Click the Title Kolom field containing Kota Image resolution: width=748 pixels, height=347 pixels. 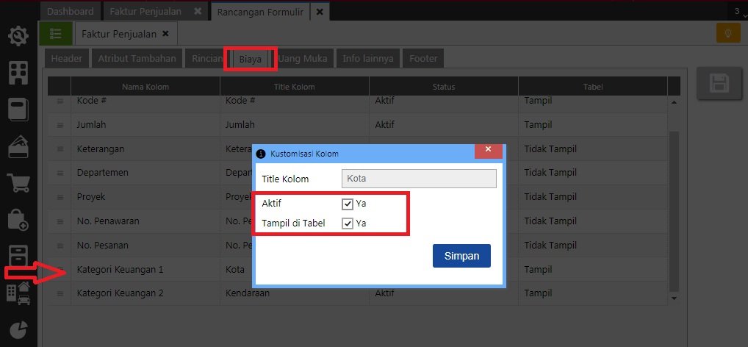coord(419,179)
